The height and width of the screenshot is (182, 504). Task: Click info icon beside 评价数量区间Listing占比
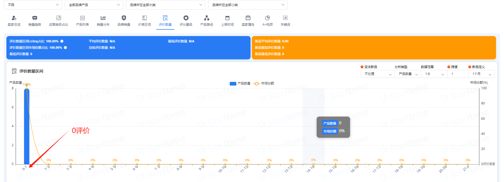click(x=62, y=41)
